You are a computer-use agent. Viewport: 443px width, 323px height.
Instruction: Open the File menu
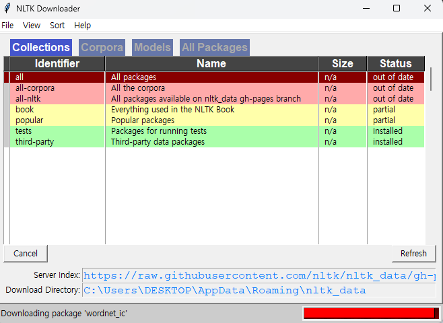[7, 26]
